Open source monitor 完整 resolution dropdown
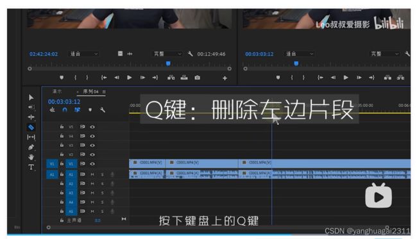 [x=167, y=54]
